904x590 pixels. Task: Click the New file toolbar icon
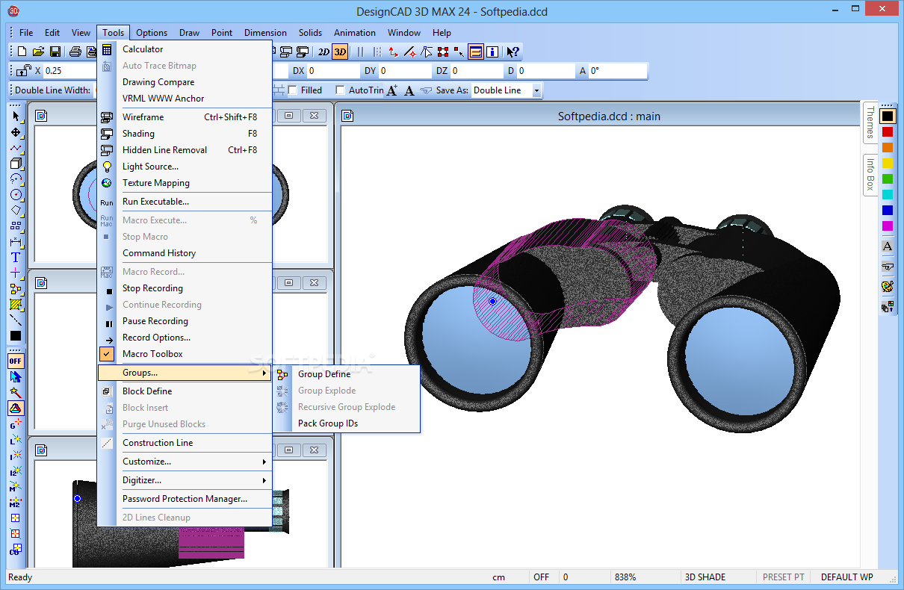[x=22, y=52]
